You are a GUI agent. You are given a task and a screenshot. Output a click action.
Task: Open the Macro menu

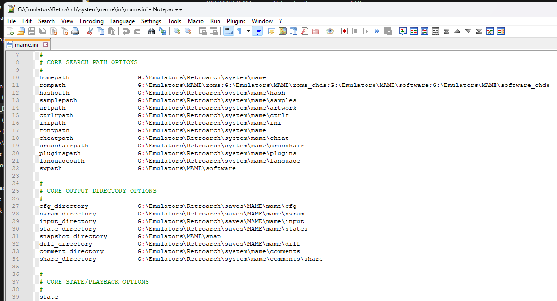[196, 21]
